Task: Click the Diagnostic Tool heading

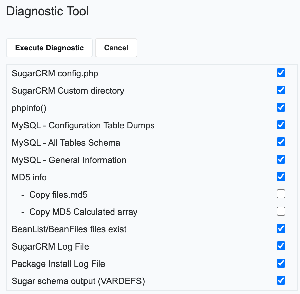Action: pyautogui.click(x=47, y=11)
